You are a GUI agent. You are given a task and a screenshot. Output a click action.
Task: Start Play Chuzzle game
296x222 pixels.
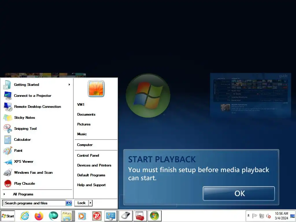click(x=37, y=184)
